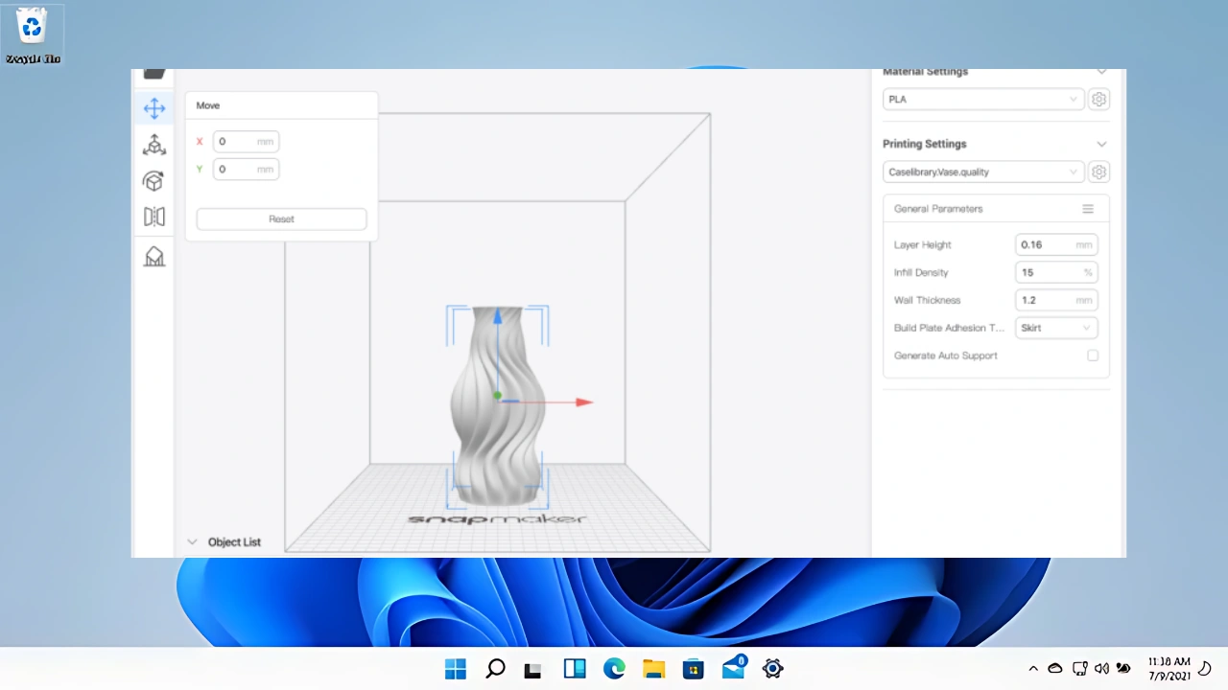
Task: Open the Windows Start menu
Action: tap(456, 668)
